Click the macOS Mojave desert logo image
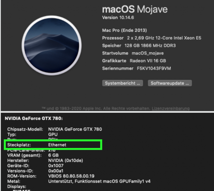This screenshot has height=191, width=214. (x=51, y=45)
